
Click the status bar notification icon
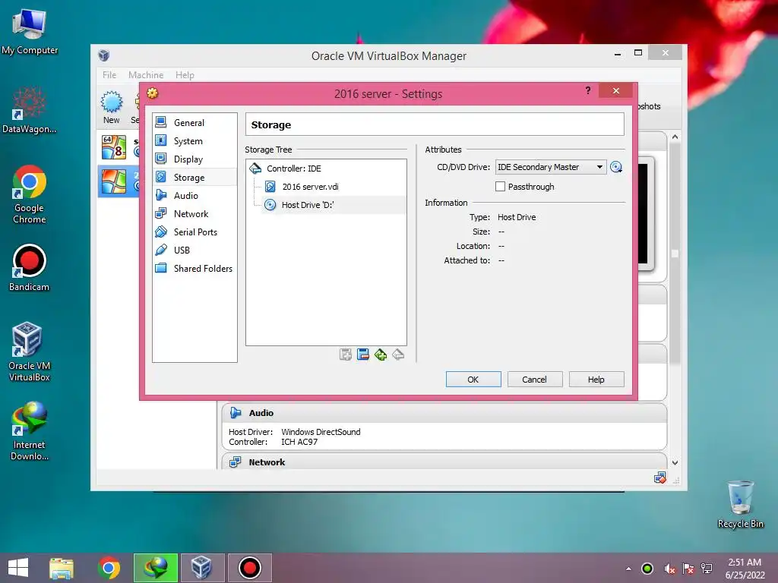pyautogui.click(x=660, y=478)
